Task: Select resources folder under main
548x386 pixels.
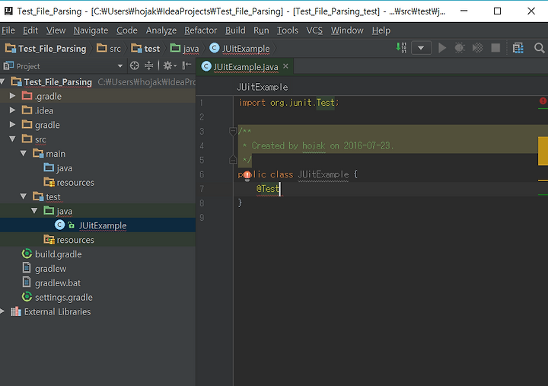Action: 68,182
